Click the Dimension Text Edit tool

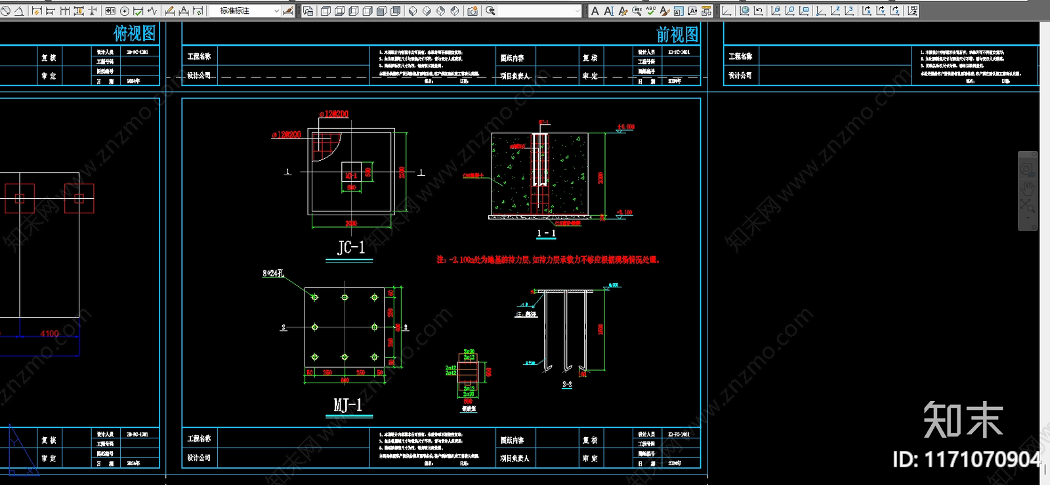(x=184, y=11)
